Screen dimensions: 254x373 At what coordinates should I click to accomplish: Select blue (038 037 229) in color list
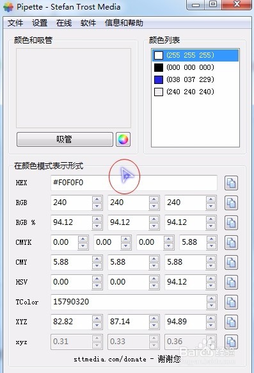[195, 79]
